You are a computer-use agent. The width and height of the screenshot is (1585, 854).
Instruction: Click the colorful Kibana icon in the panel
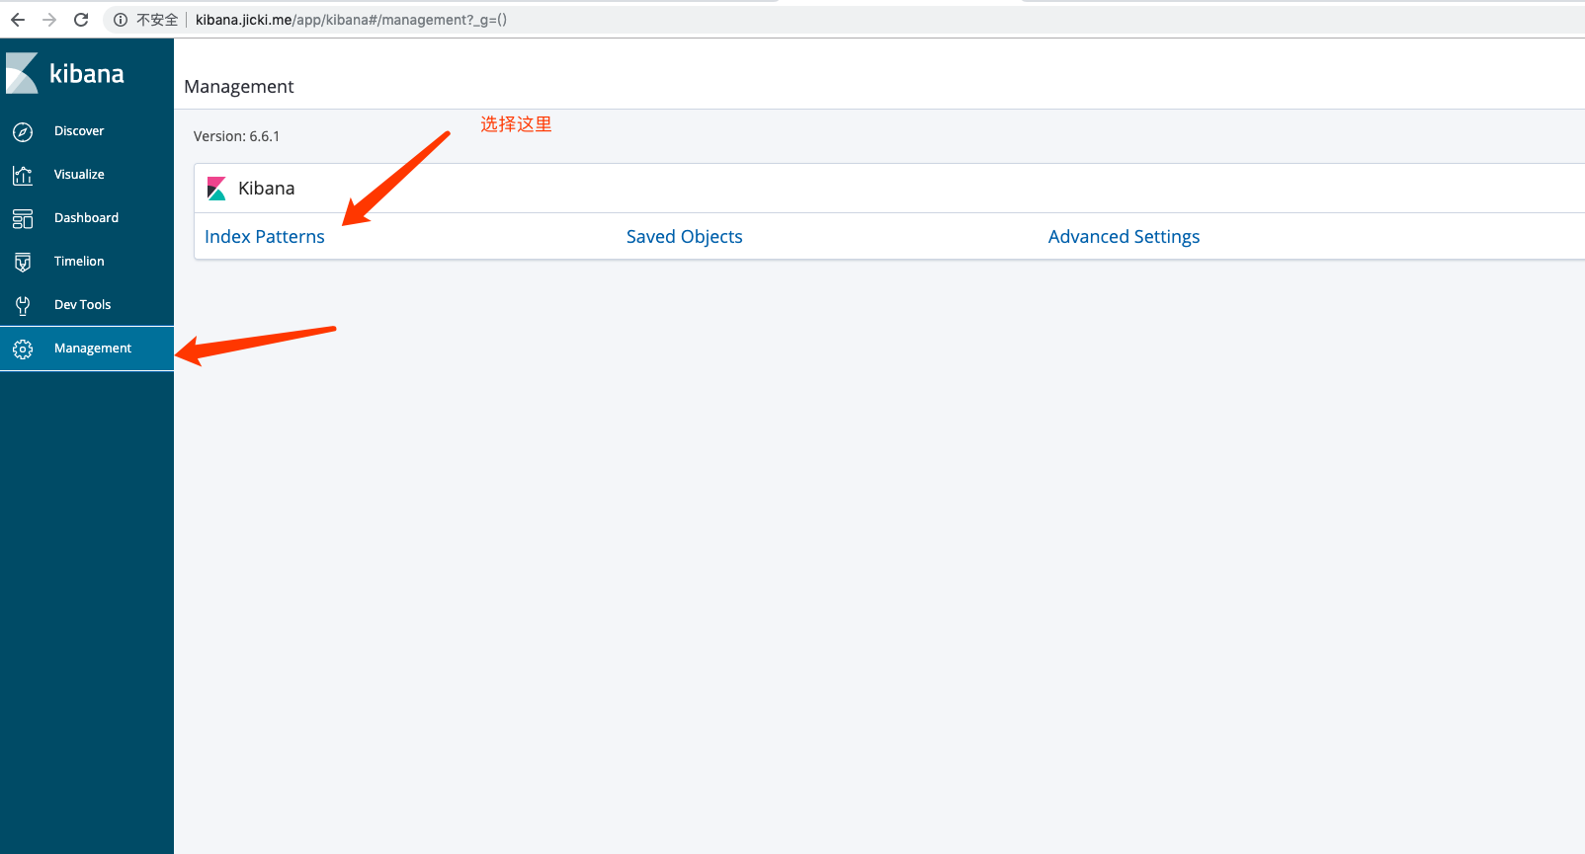tap(216, 189)
